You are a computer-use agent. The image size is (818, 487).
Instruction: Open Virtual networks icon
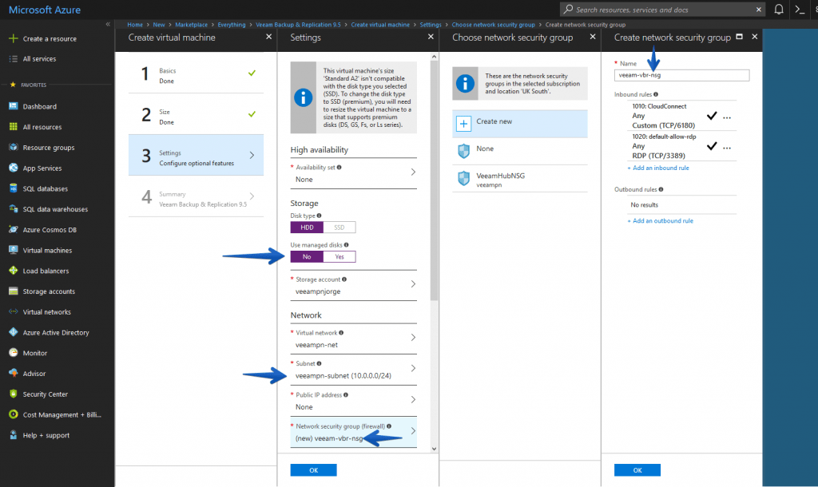pos(14,312)
